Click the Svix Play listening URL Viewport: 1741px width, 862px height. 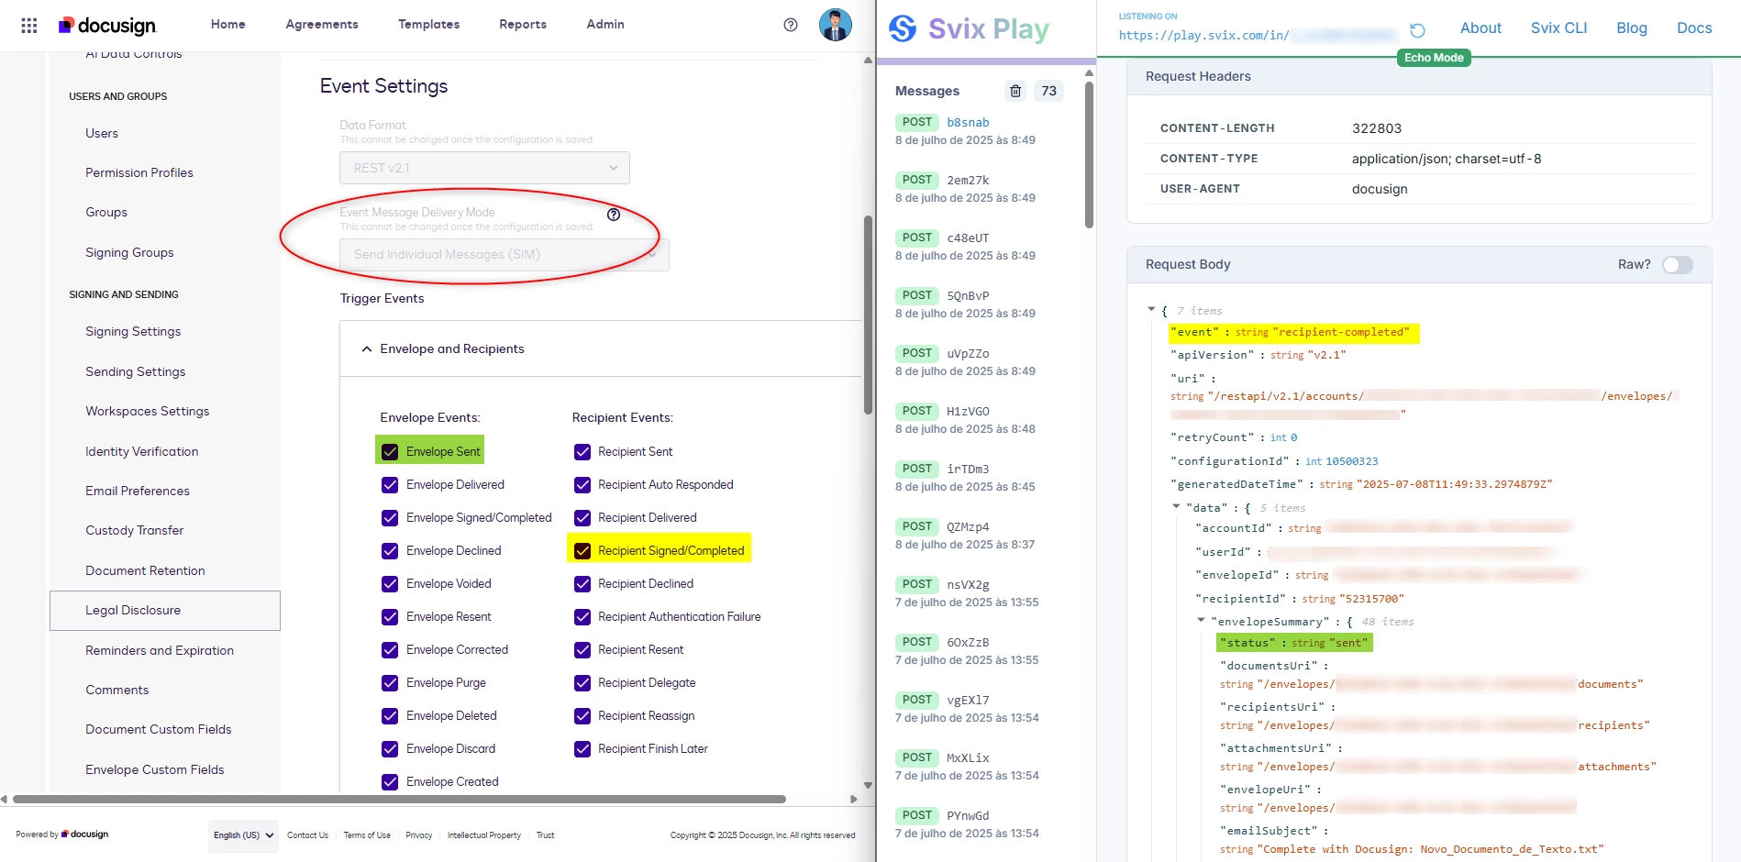pyautogui.click(x=1257, y=36)
